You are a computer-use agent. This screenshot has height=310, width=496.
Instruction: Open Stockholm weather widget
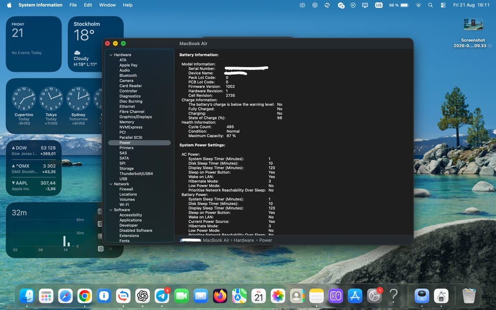[x=96, y=44]
